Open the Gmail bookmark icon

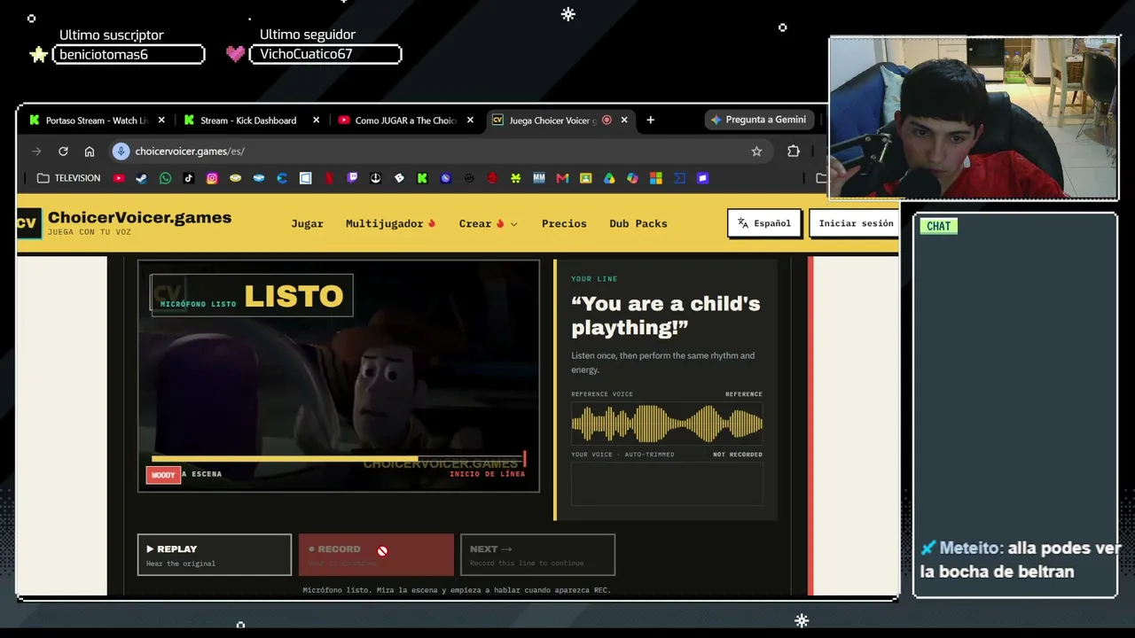point(562,178)
